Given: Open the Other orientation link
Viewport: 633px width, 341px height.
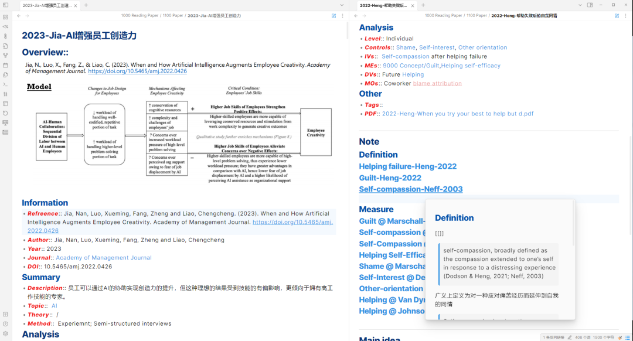Looking at the screenshot, I should (x=482, y=47).
